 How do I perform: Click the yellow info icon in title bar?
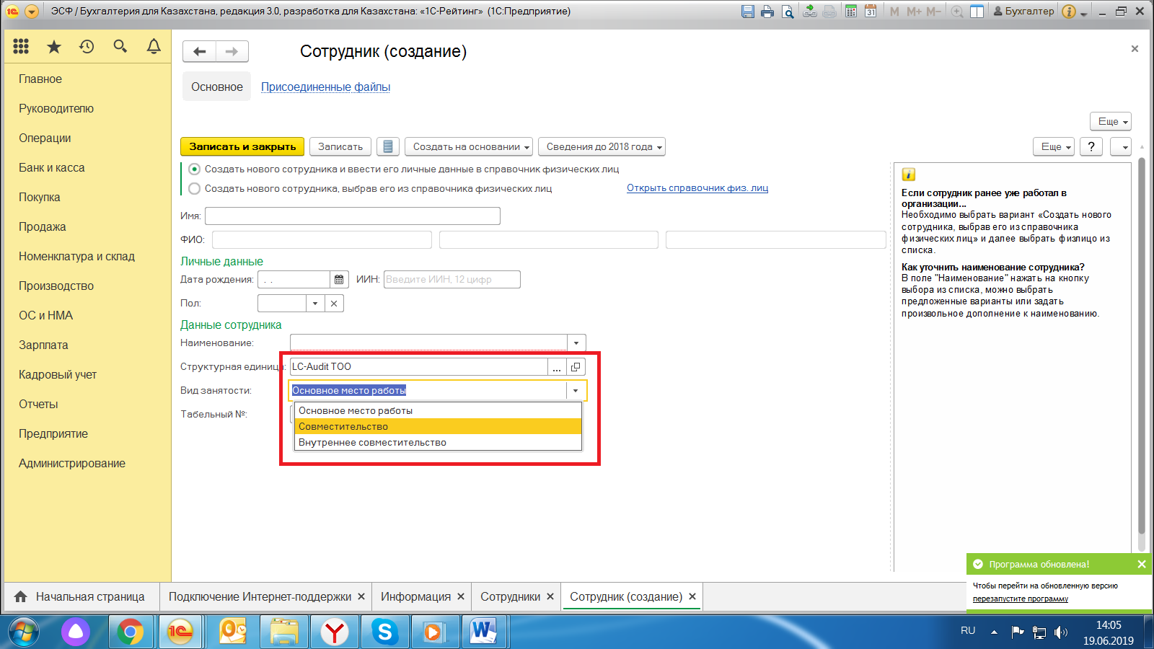[1069, 12]
